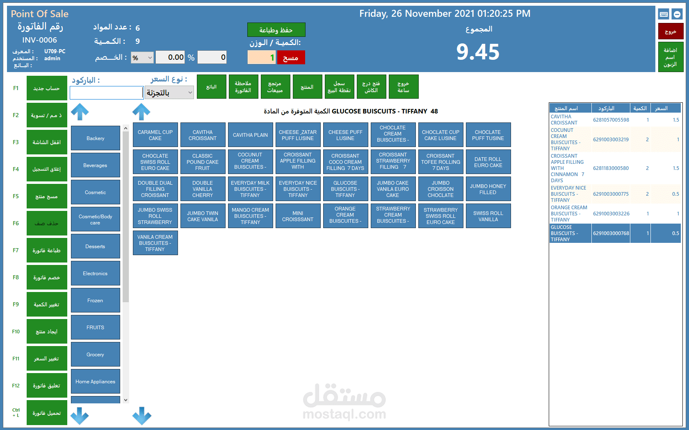Image resolution: width=689 pixels, height=430 pixels.
Task: Add VANILA CREAM BUISCUITES - TIFFANY product
Action: [x=155, y=243]
